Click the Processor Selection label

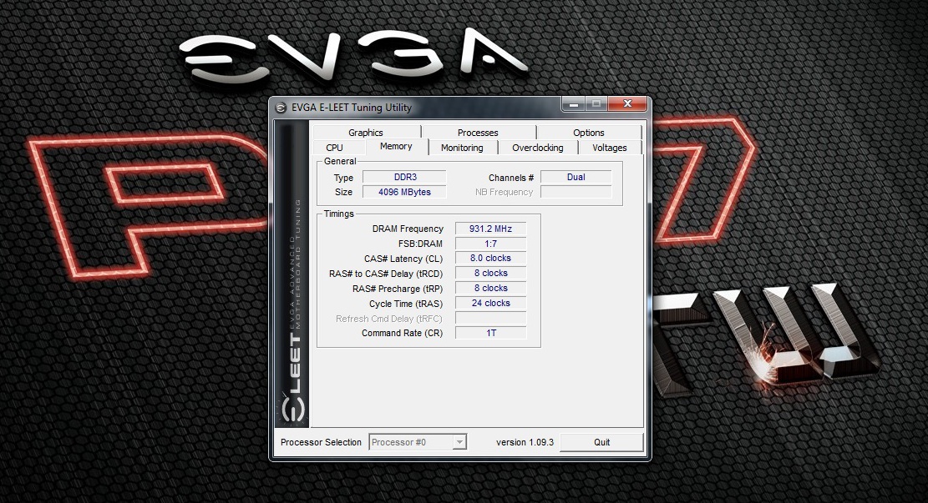pos(321,442)
